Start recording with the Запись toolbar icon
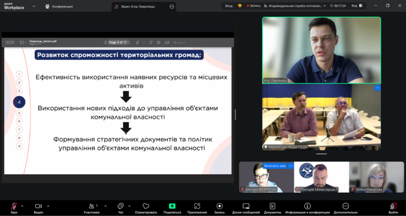The height and width of the screenshot is (216, 406). [220, 206]
